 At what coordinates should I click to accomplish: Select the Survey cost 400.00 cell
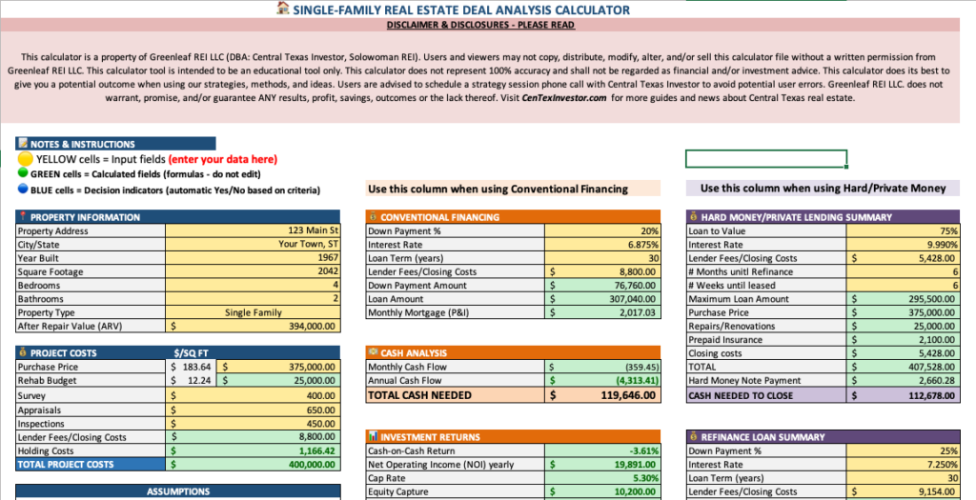pyautogui.click(x=253, y=395)
